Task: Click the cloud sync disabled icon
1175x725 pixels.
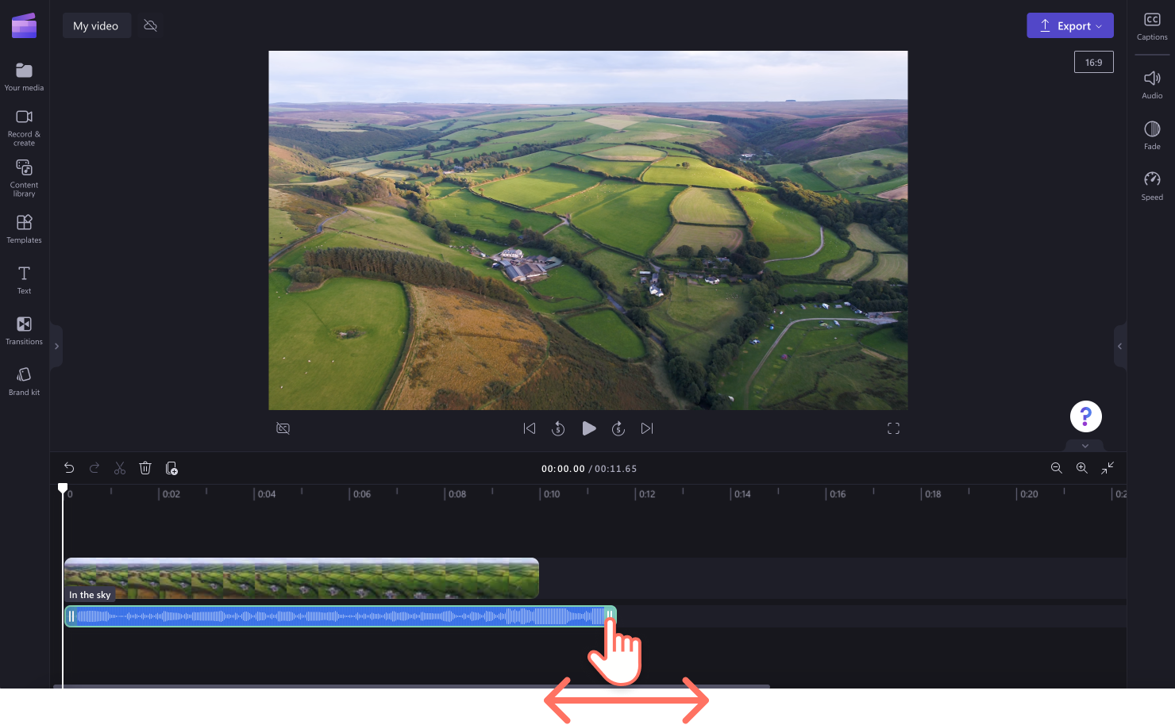Action: pos(150,26)
